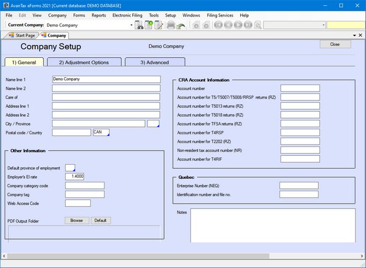
Task: Open the greyed toolbar combo box dropdown
Action: point(323,25)
